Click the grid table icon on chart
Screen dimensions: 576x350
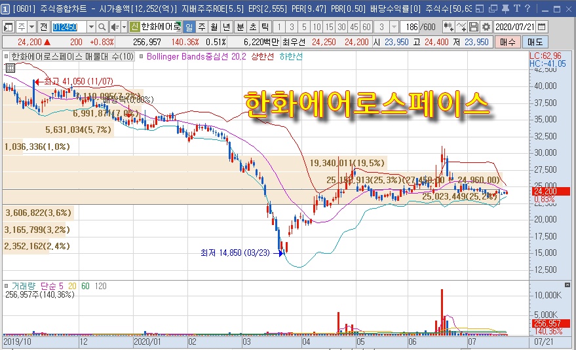pos(10,68)
